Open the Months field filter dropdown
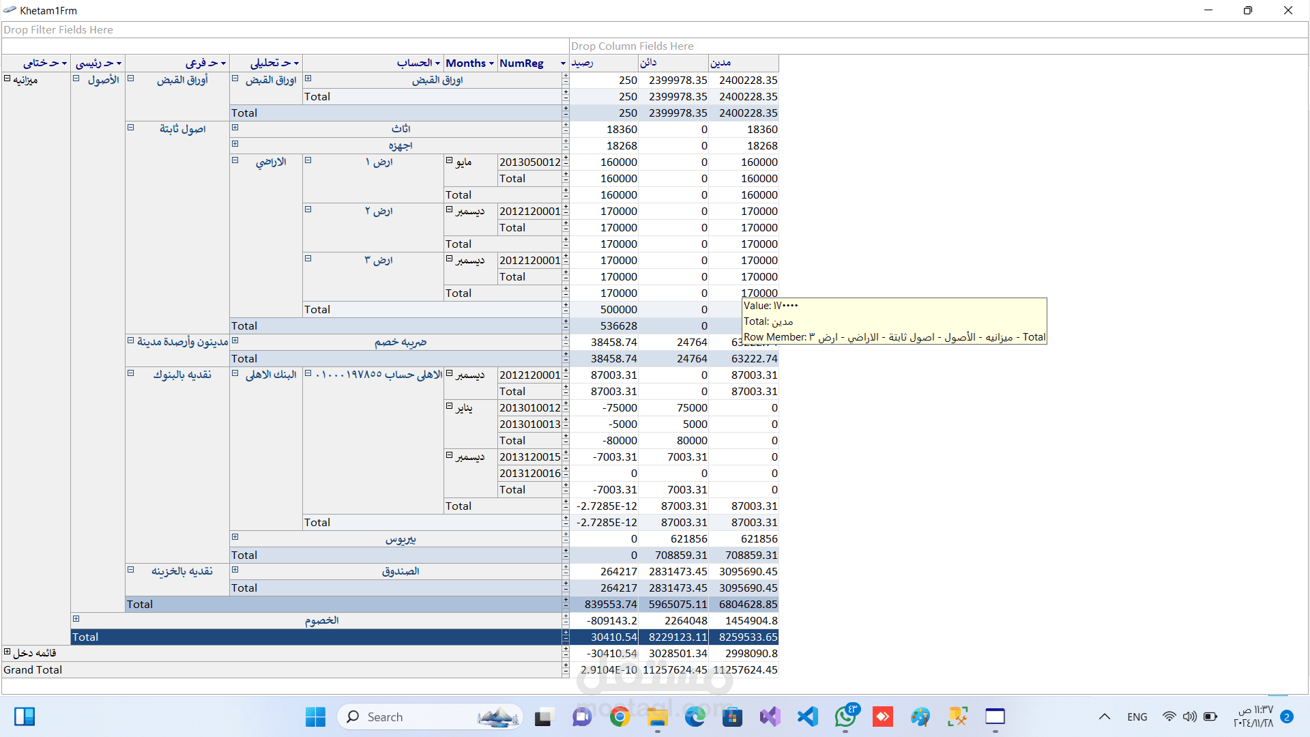Image resolution: width=1310 pixels, height=737 pixels. tap(491, 63)
